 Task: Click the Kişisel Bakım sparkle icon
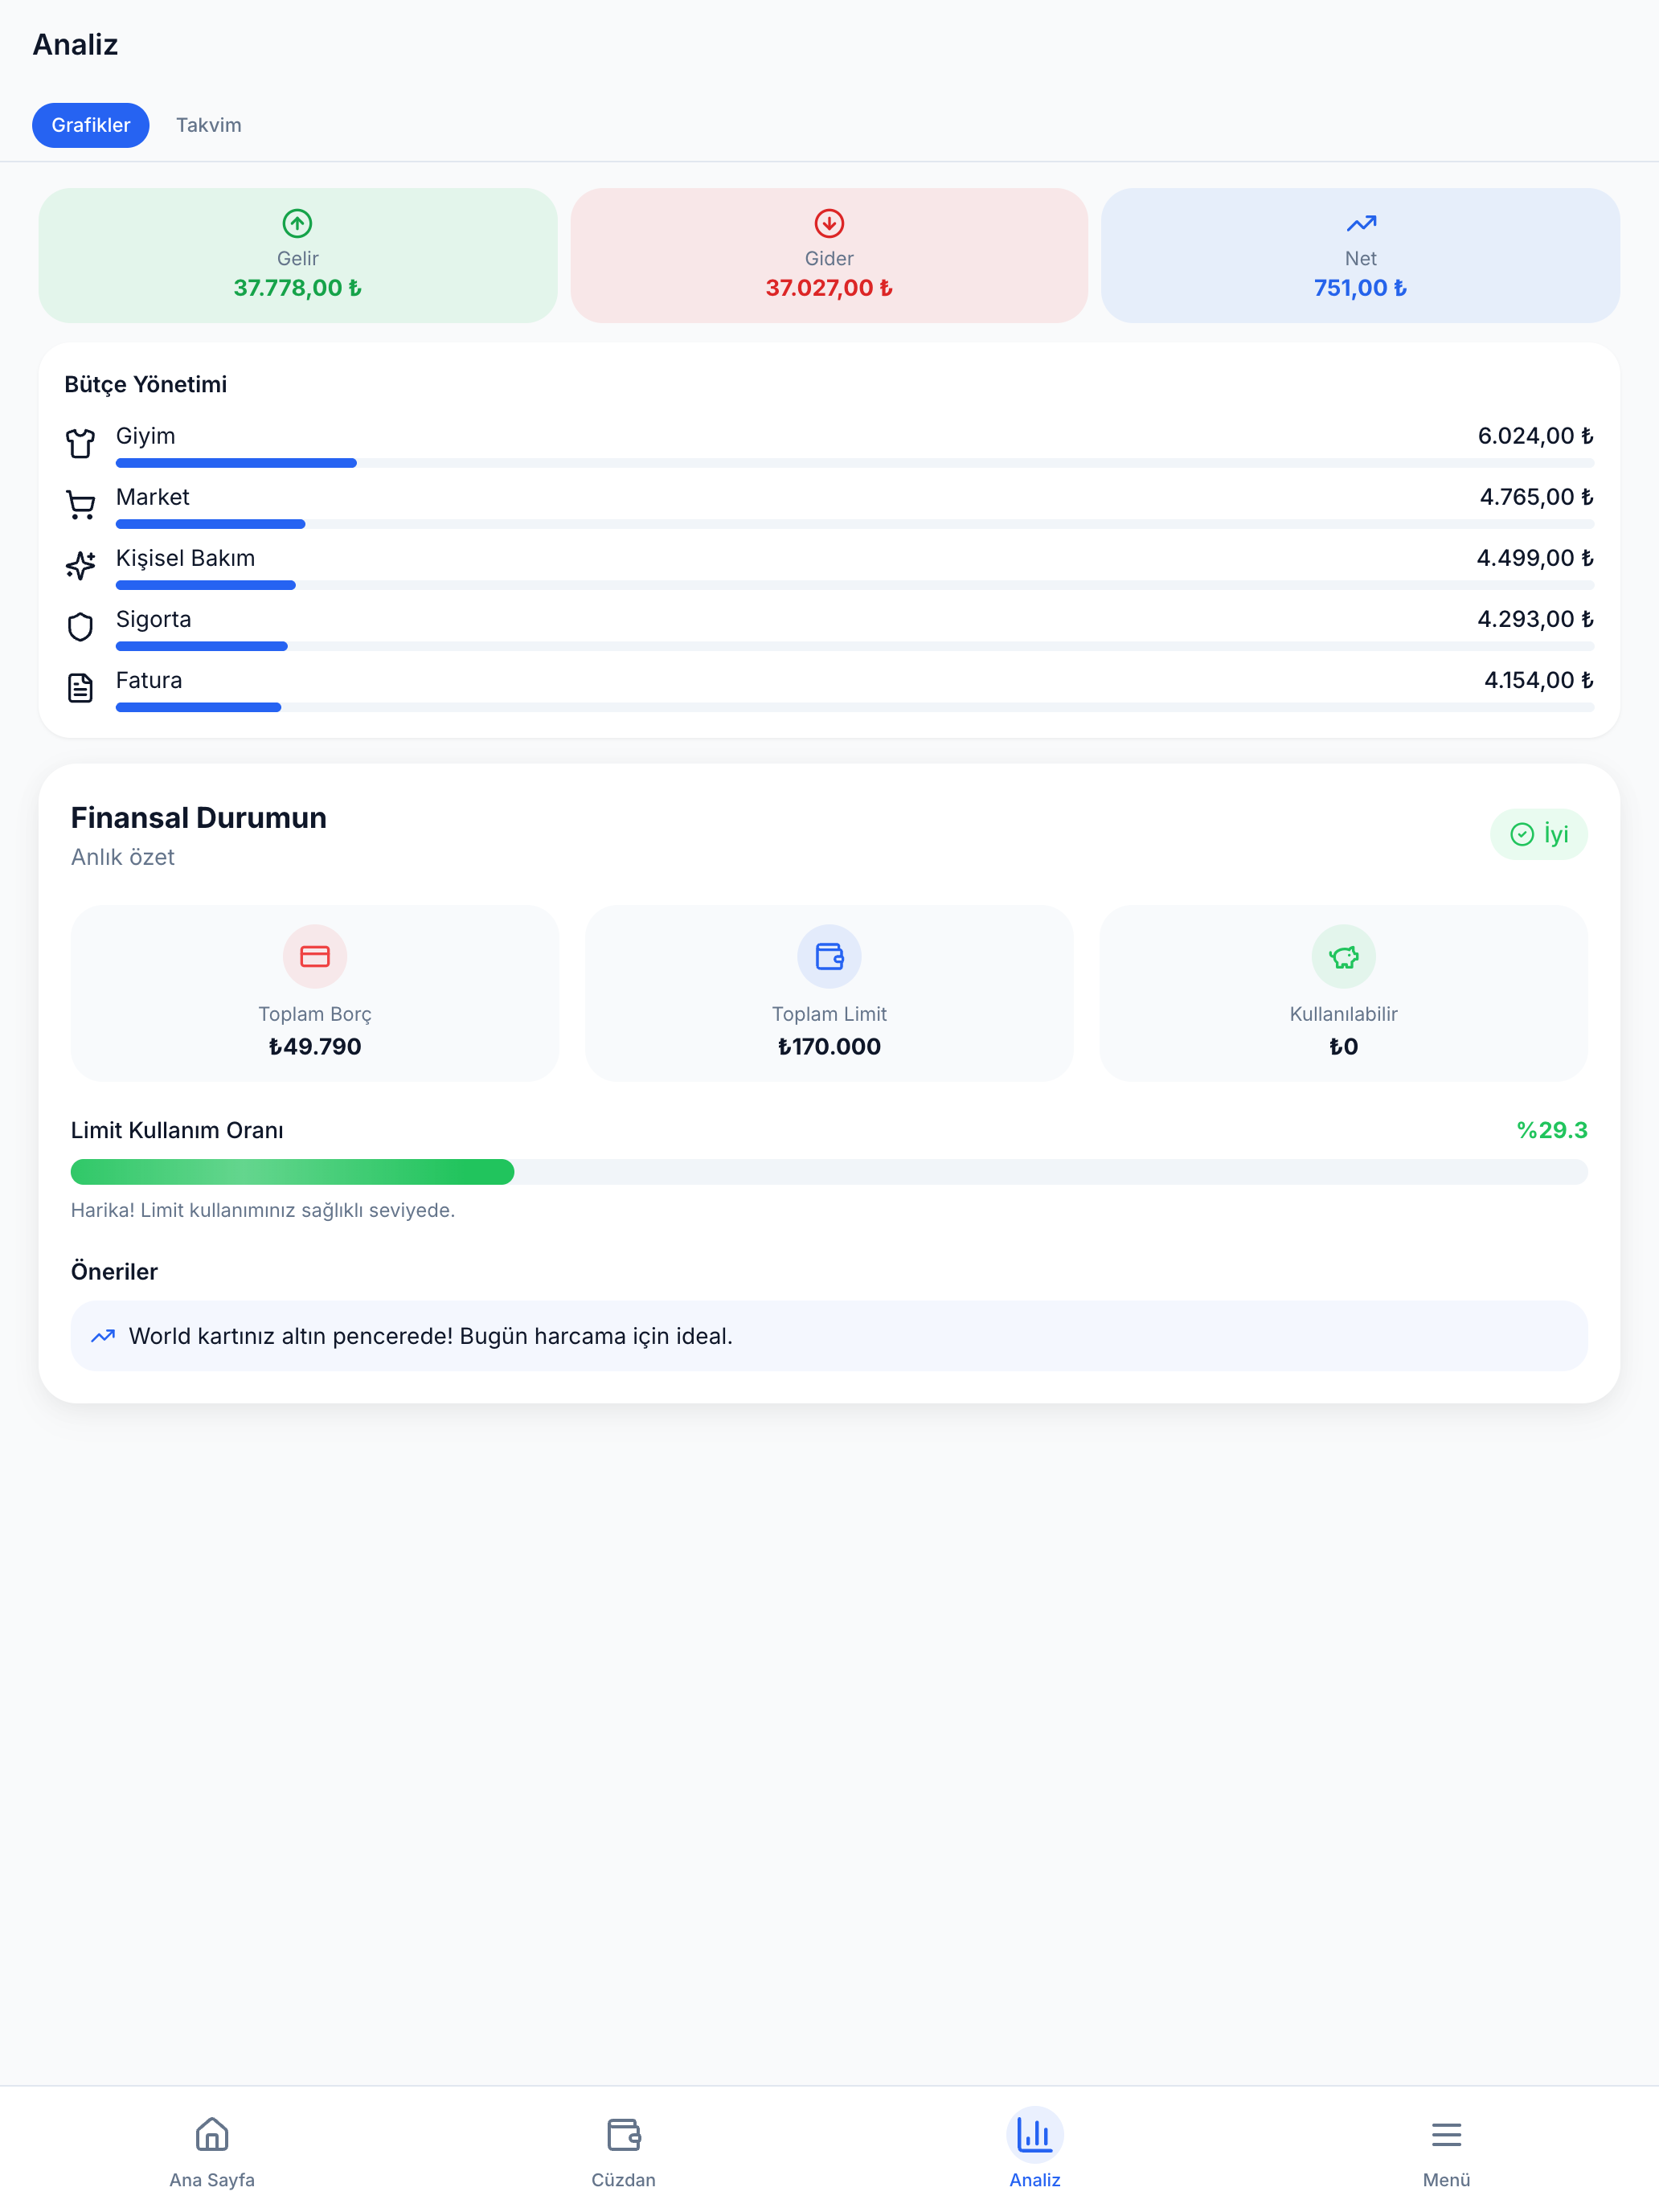point(81,565)
